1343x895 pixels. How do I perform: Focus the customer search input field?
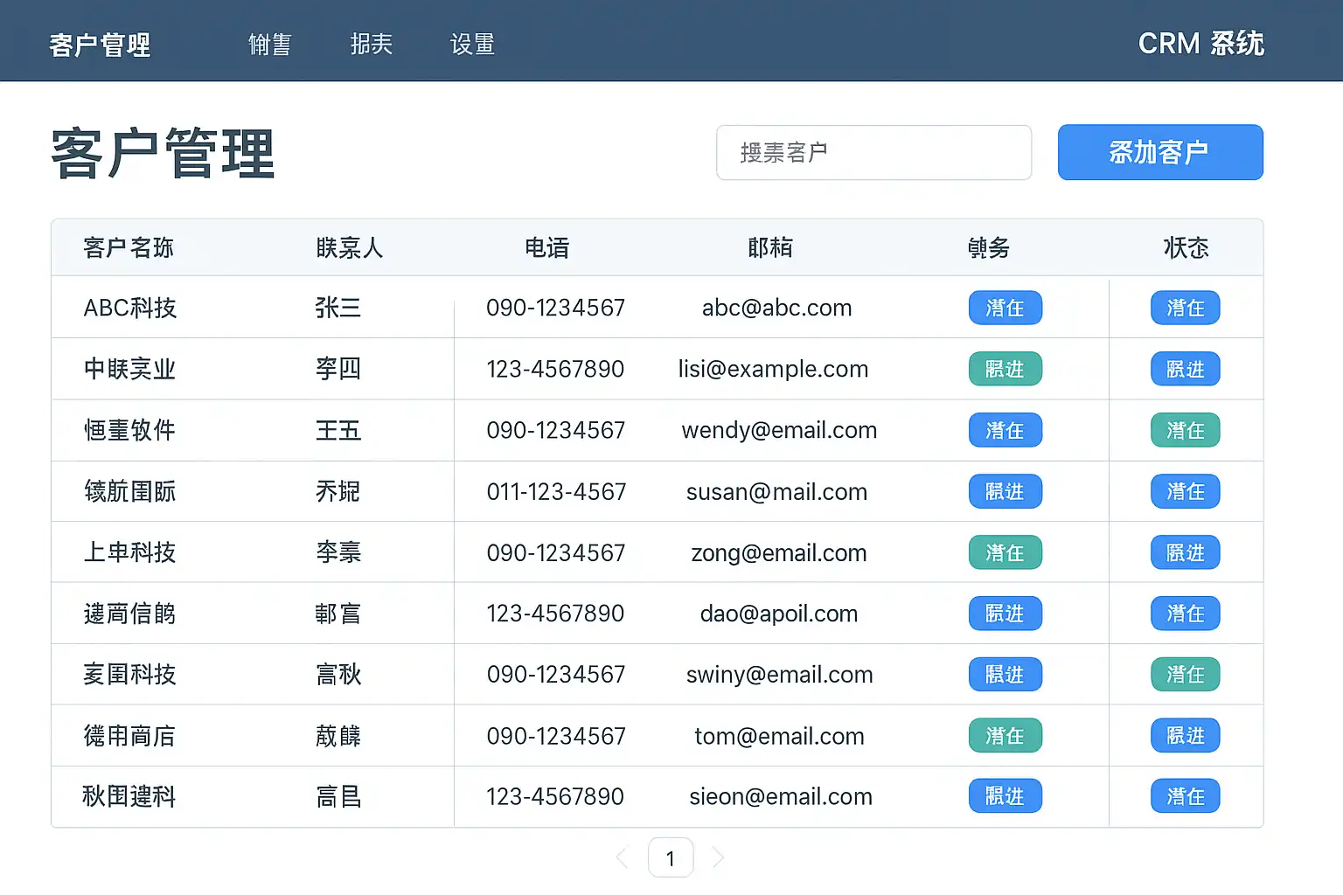pos(873,152)
